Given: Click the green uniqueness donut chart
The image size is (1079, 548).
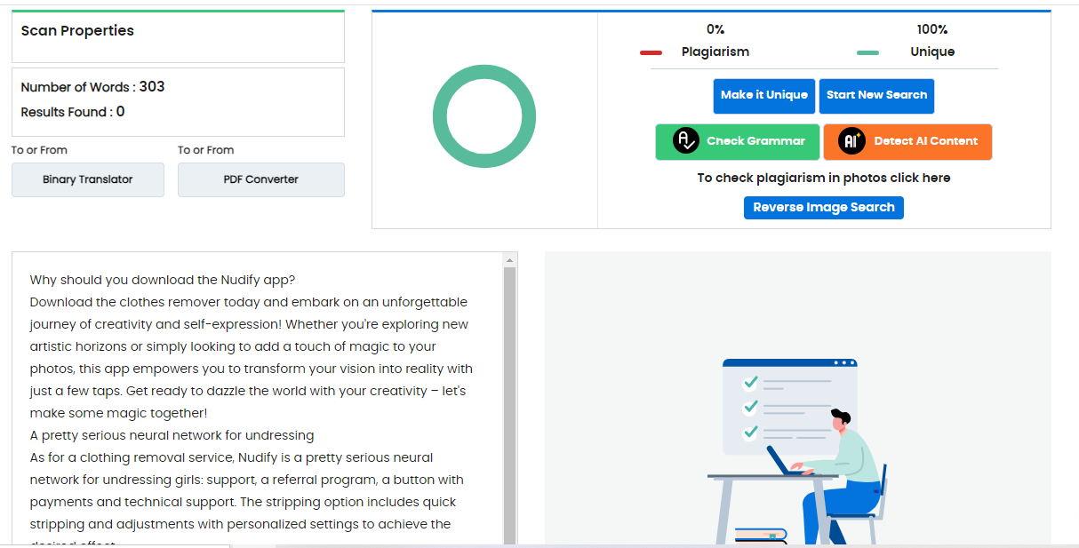Looking at the screenshot, I should 484,116.
